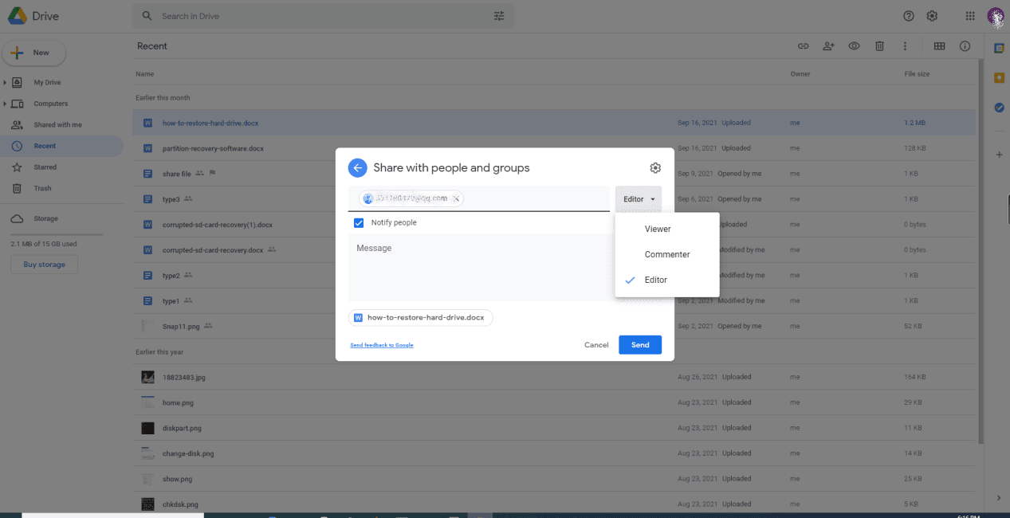Click the Share person-add icon in toolbar

click(x=828, y=46)
